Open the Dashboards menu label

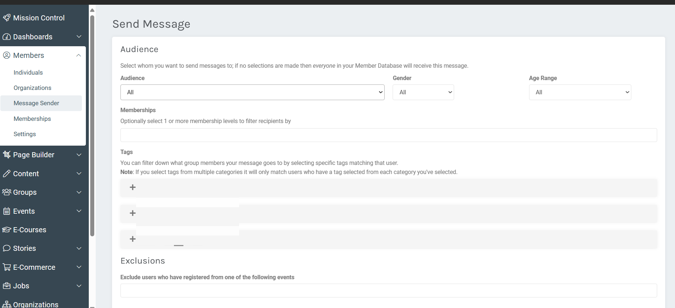click(33, 37)
